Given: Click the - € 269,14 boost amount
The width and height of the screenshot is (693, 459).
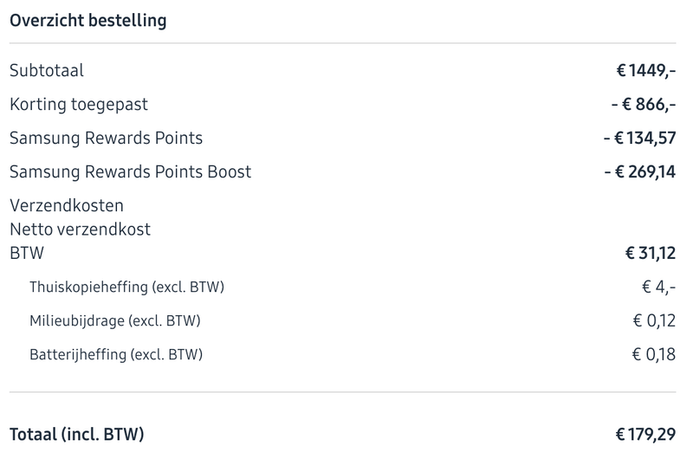Looking at the screenshot, I should 639,171.
